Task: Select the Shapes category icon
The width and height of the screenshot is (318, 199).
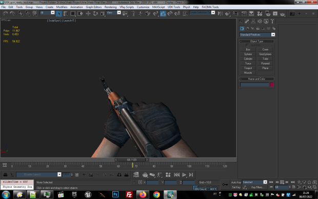Action: [247, 28]
